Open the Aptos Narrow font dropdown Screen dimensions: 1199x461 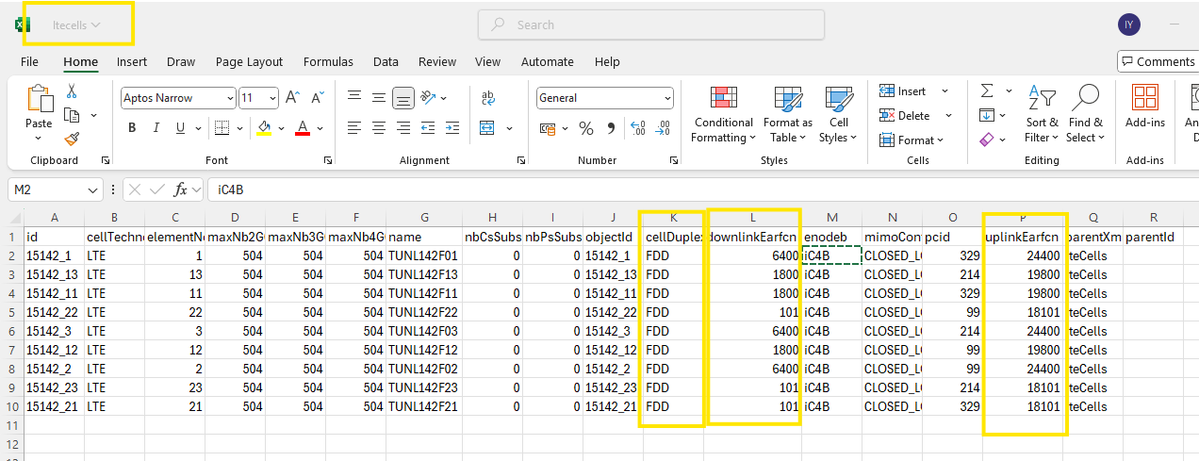click(230, 98)
